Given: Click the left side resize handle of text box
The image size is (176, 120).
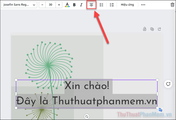Looking at the screenshot, I should click(16, 94).
